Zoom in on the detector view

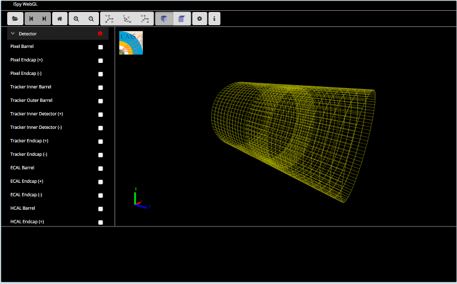click(x=76, y=19)
